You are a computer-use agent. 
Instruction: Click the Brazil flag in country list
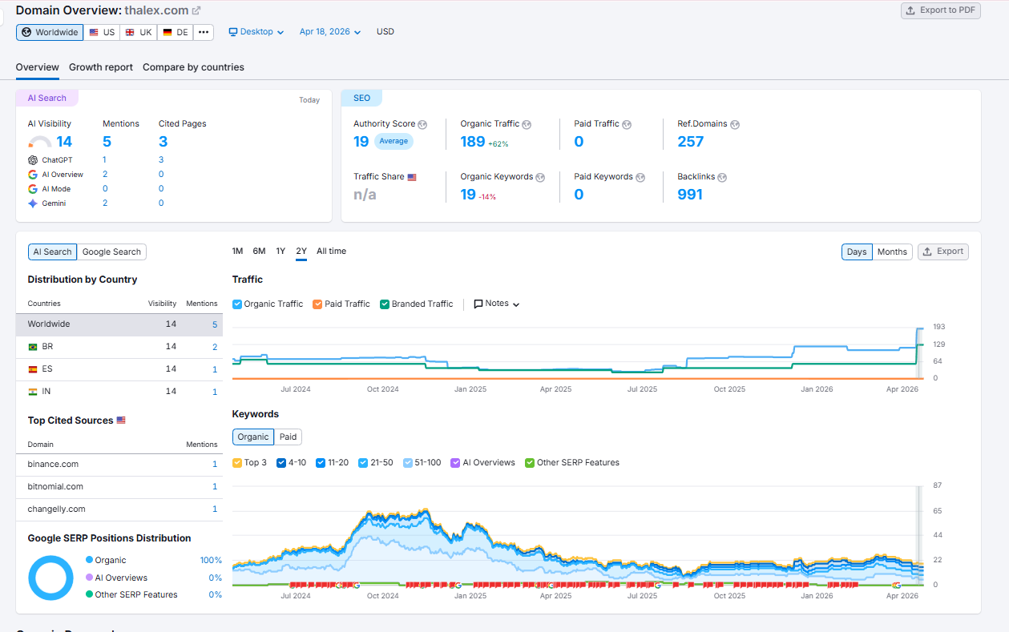coord(33,347)
